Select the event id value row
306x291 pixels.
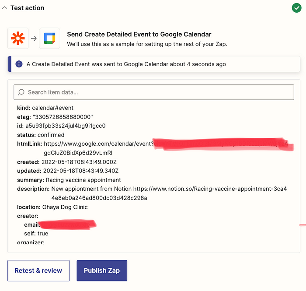(61, 126)
